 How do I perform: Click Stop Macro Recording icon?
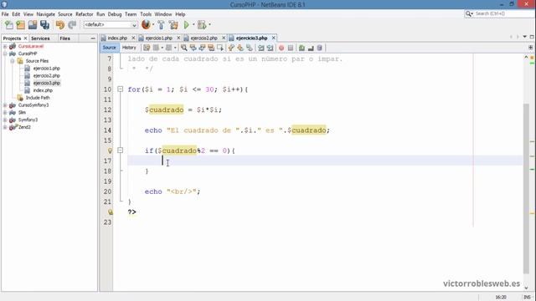pos(291,48)
